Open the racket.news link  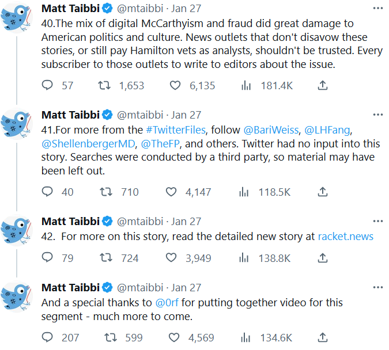pos(345,236)
